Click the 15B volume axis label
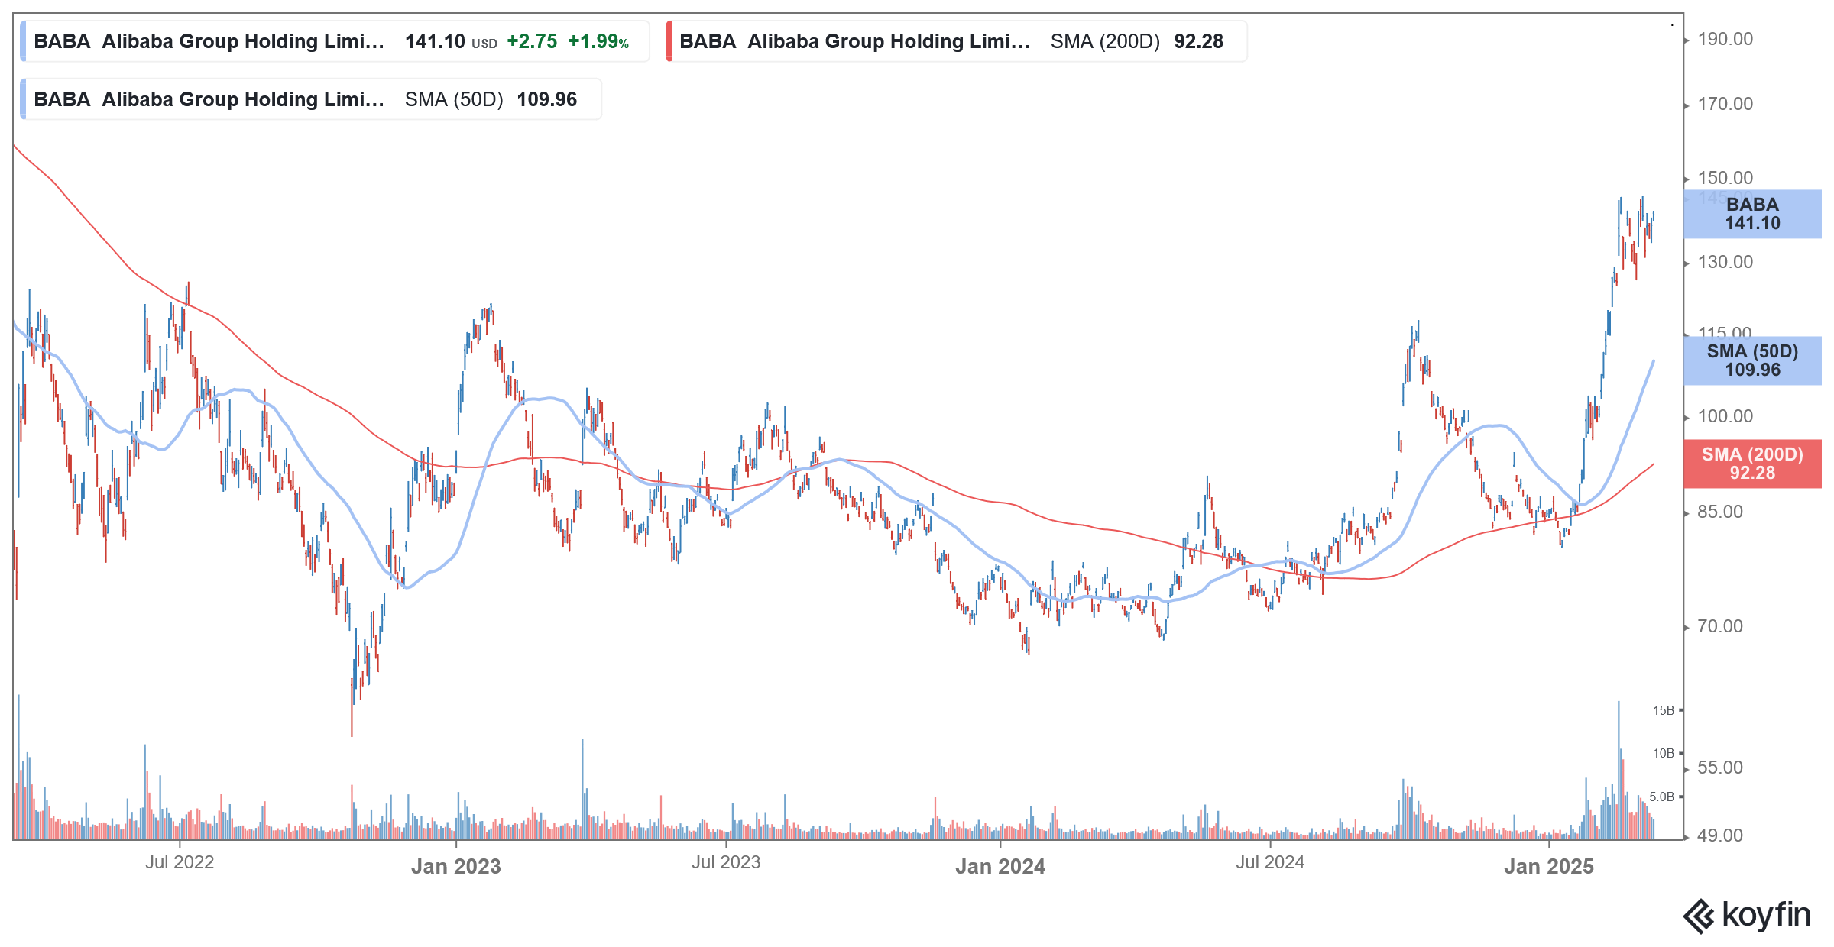 (x=1663, y=710)
